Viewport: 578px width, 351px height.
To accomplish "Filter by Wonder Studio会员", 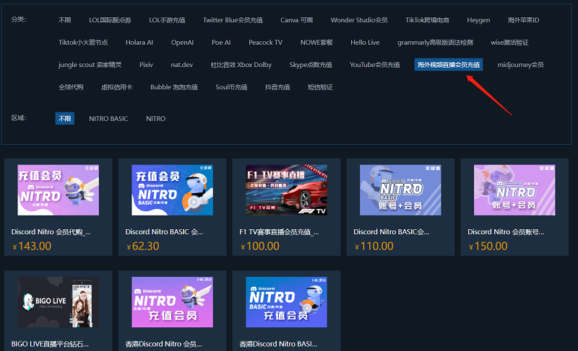I will coord(359,20).
